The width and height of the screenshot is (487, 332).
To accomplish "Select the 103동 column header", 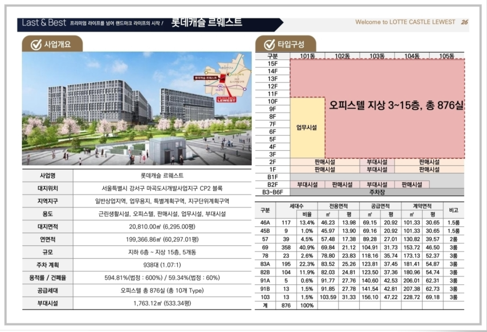I will pos(377,56).
